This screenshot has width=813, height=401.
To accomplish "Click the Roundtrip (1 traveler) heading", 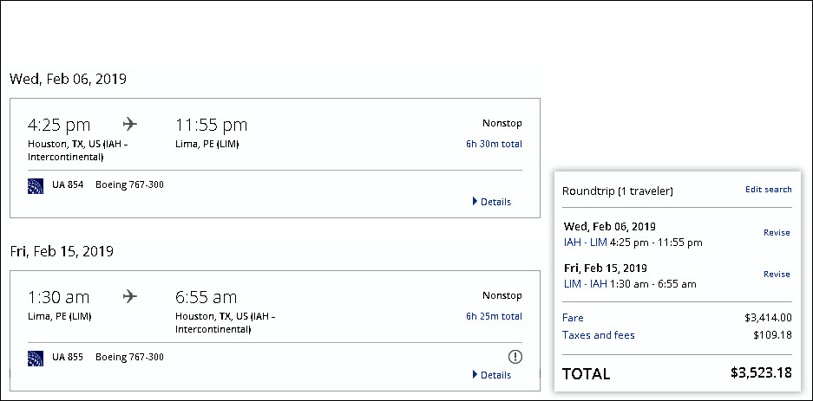I will [x=617, y=191].
